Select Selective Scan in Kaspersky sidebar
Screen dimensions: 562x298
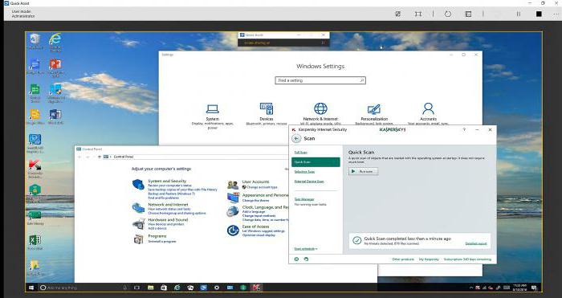(304, 172)
